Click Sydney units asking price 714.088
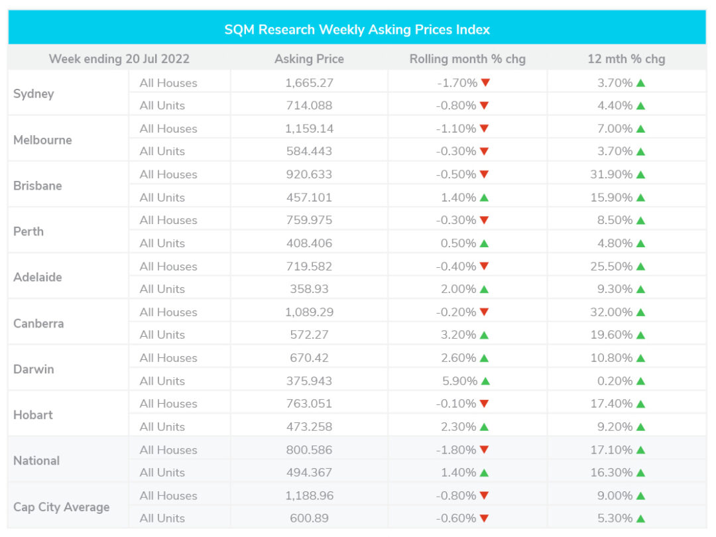716x537 pixels. (309, 105)
